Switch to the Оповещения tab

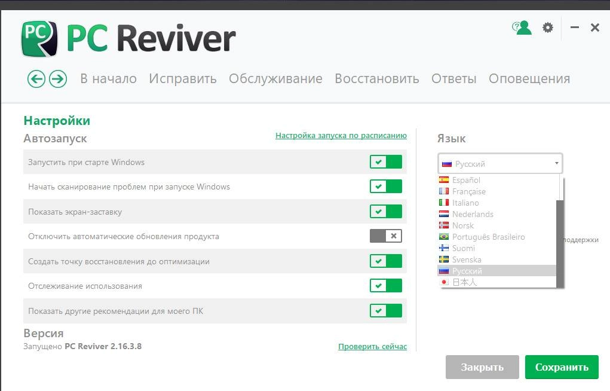pos(529,79)
